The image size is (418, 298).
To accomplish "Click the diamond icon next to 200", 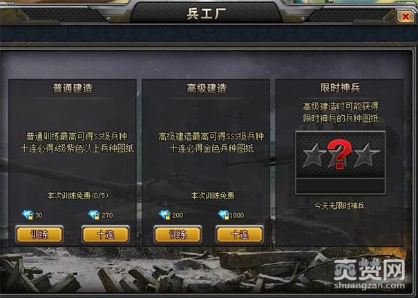I will (x=164, y=215).
